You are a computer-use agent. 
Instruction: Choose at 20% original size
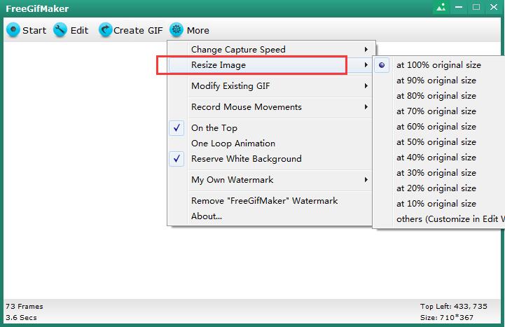tap(436, 188)
